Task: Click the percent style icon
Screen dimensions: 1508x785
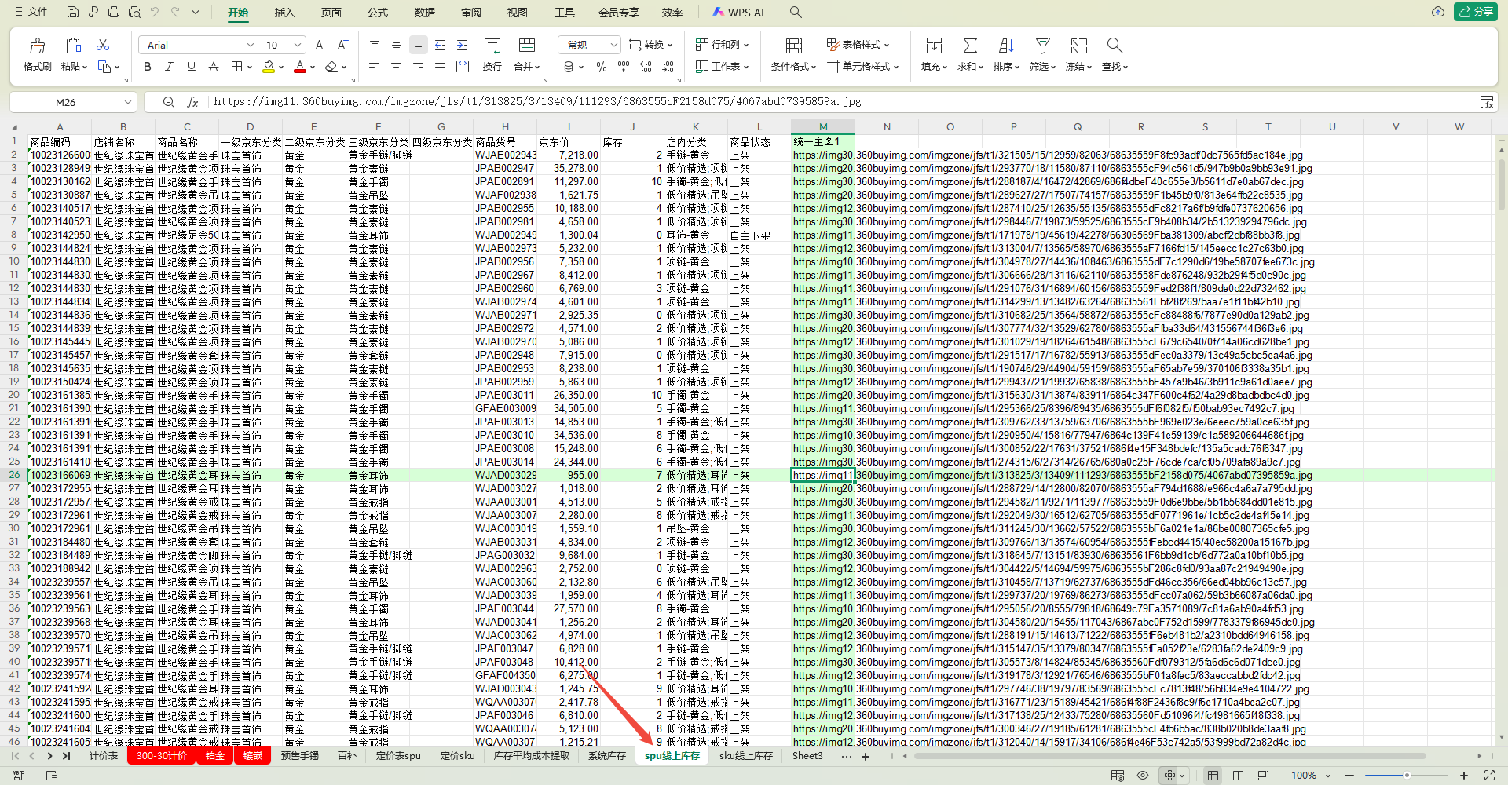Action: [601, 68]
